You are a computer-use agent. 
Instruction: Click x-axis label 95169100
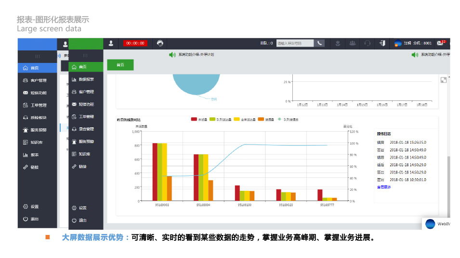(x=244, y=205)
